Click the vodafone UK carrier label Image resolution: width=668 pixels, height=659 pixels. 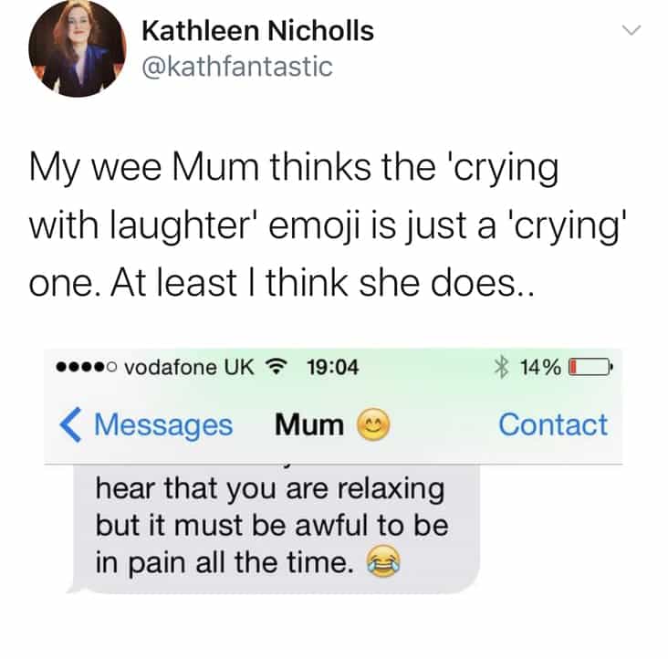click(189, 367)
